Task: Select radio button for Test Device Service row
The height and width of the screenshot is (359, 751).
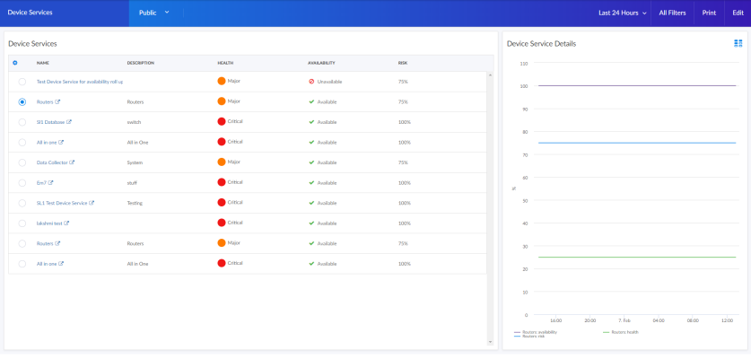Action: pyautogui.click(x=22, y=82)
